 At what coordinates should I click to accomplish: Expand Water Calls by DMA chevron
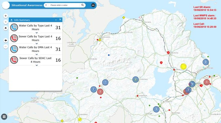[x=37, y=54]
